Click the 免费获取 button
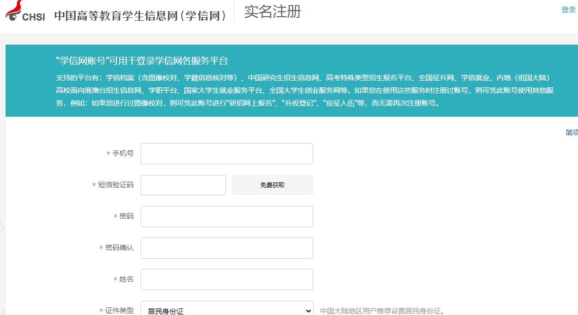The width and height of the screenshot is (578, 315). [x=273, y=185]
